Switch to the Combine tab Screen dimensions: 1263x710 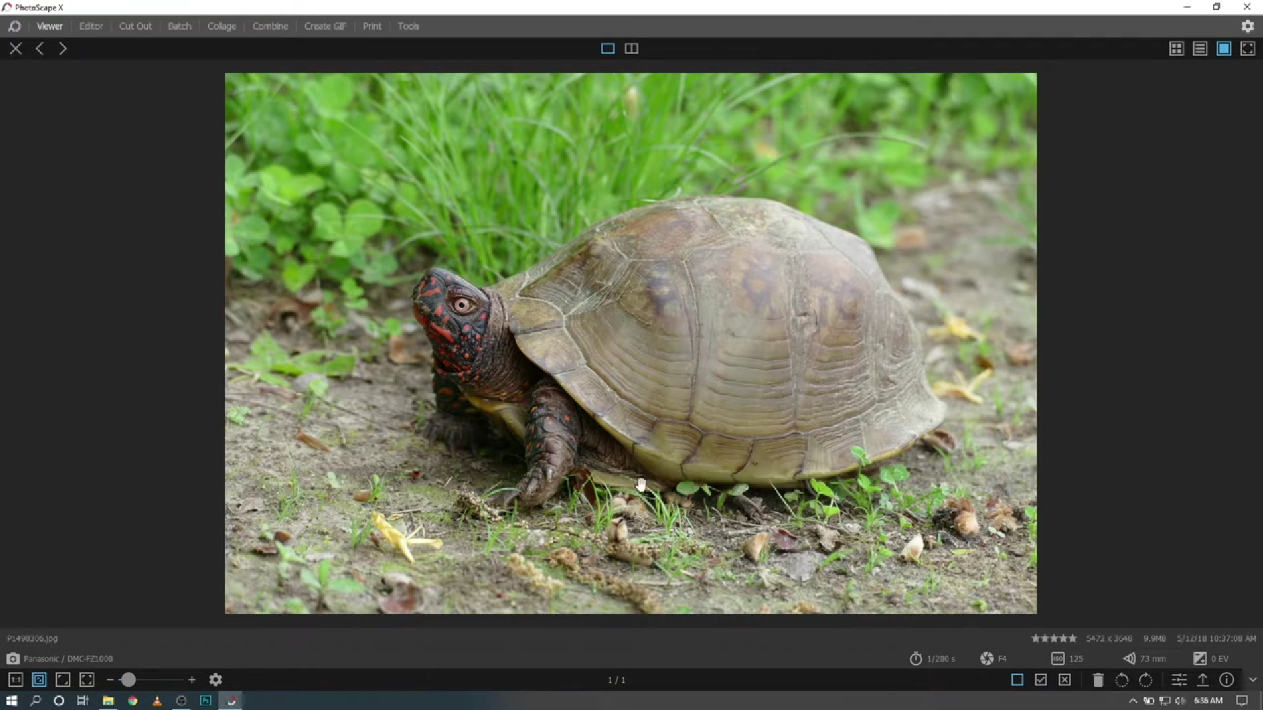270,26
